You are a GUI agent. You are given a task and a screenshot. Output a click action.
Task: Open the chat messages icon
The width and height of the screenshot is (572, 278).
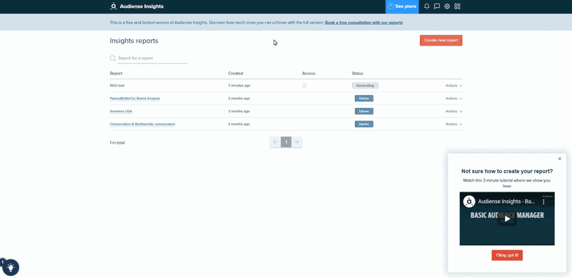pos(437,6)
